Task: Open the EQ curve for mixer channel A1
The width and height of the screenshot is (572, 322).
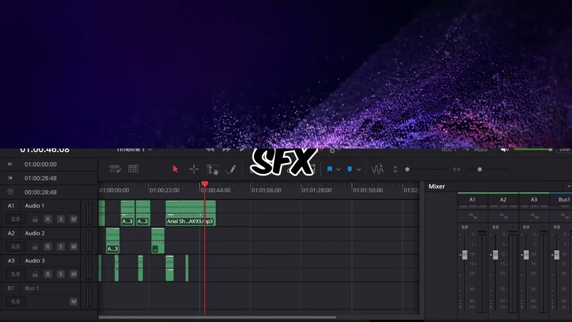Action: pyautogui.click(x=472, y=216)
